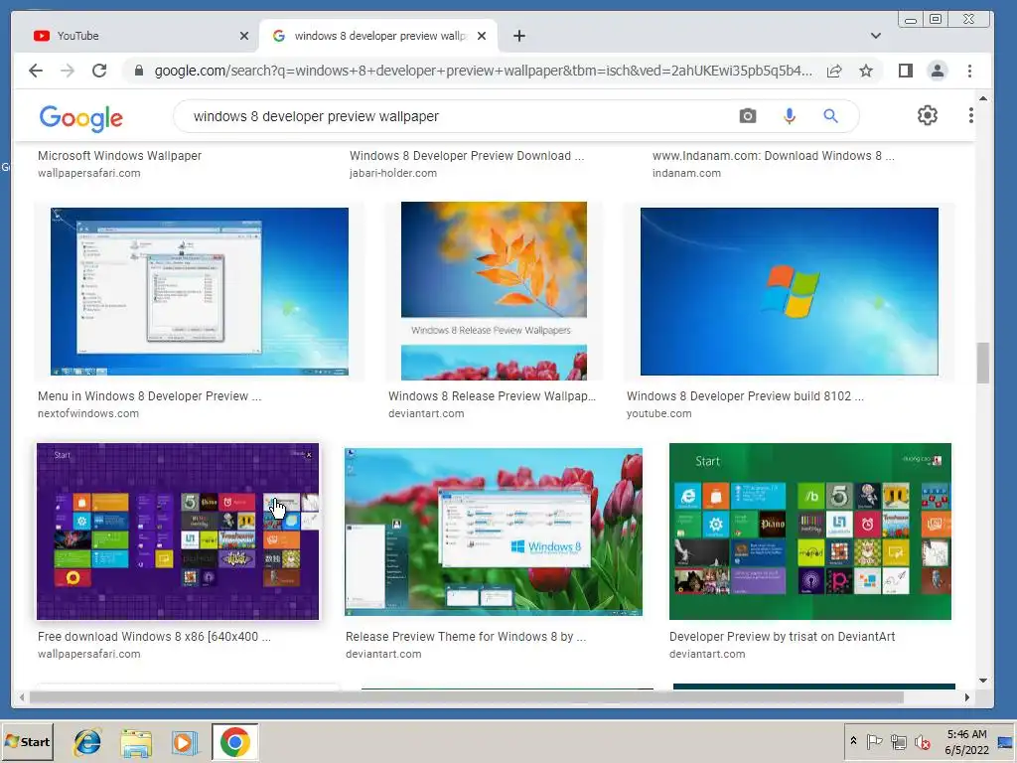Viewport: 1017px width, 763px height.
Task: Open Windows Explorer folder on taskbar
Action: (x=136, y=743)
